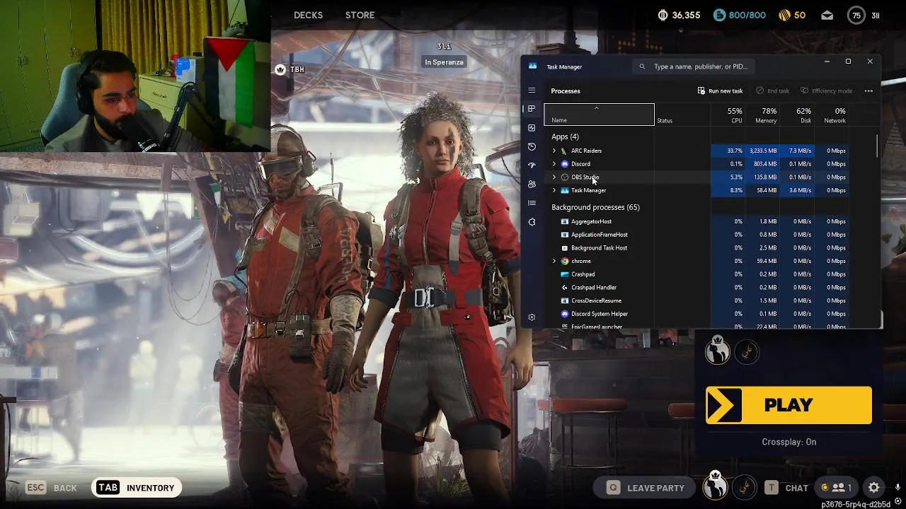Screen dimensions: 906x509
Task: Expand the chrome background process group
Action: pyautogui.click(x=554, y=261)
